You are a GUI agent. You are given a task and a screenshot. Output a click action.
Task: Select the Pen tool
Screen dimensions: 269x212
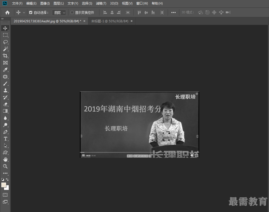(x=5, y=132)
